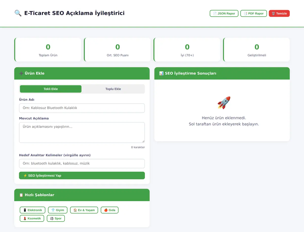Use the Kozmetik template
The image size is (304, 232).
32,218
